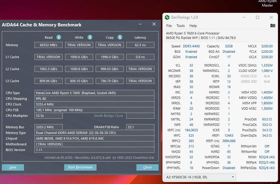Click the L2 Cache Read value 1002.3 GB/s

point(48,69)
